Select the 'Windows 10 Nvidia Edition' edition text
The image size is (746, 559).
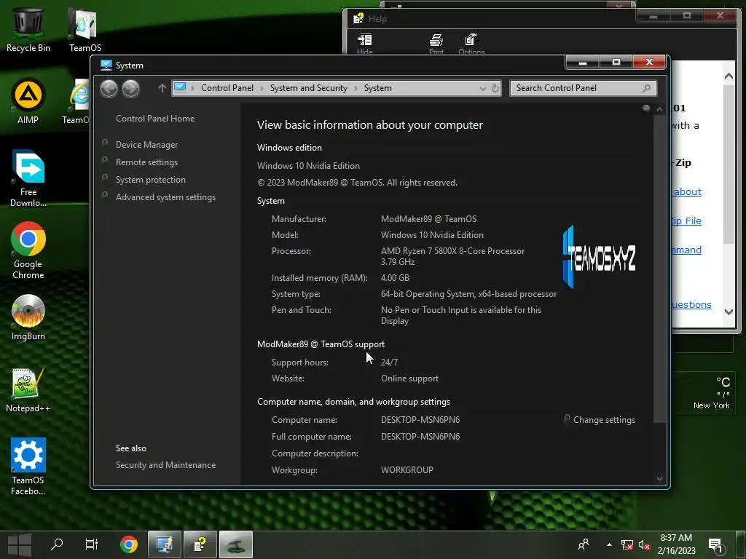point(308,166)
